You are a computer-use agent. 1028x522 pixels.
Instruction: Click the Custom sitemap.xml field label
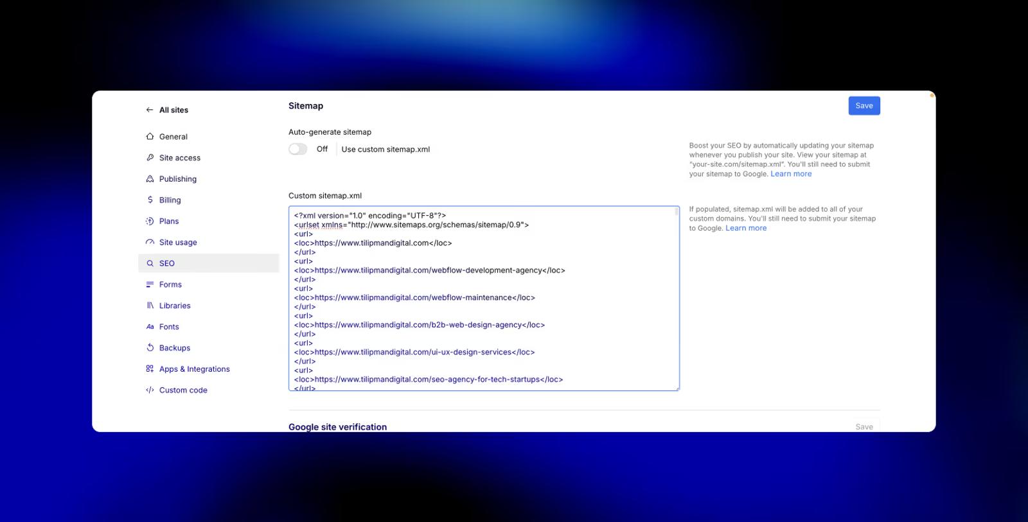coord(325,196)
